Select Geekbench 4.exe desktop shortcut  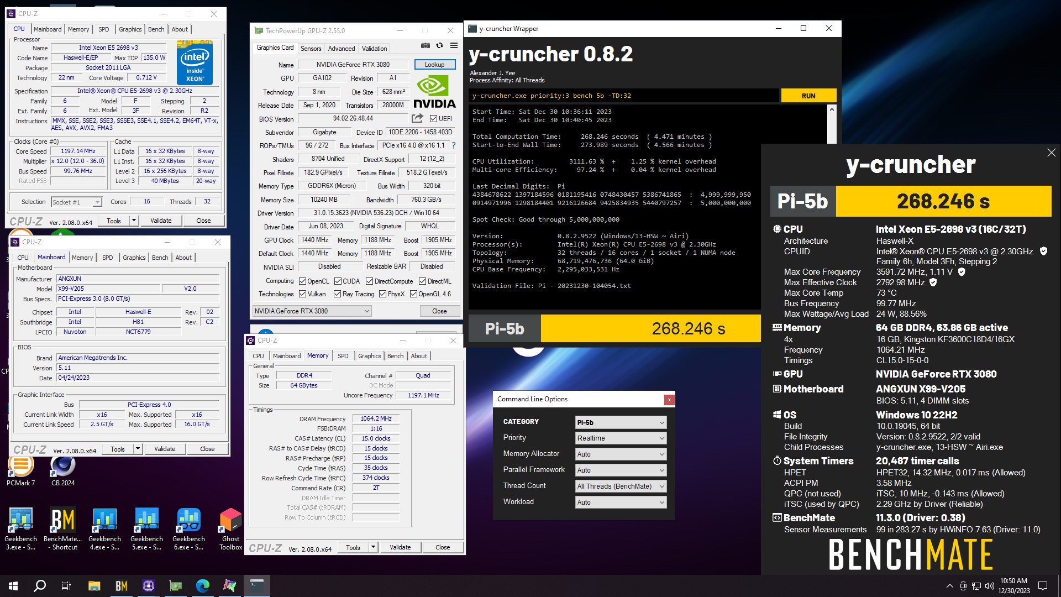(x=104, y=529)
